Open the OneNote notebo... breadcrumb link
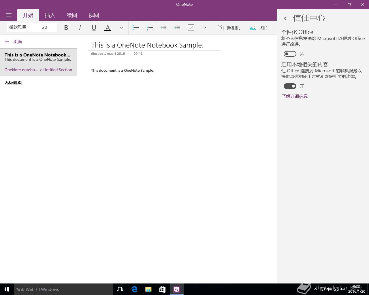This screenshot has width=369, height=295. pos(21,70)
